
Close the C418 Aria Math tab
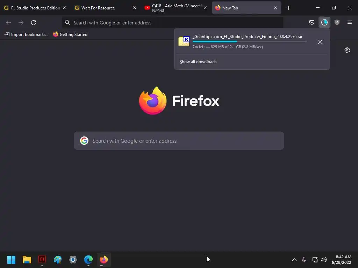point(205,8)
